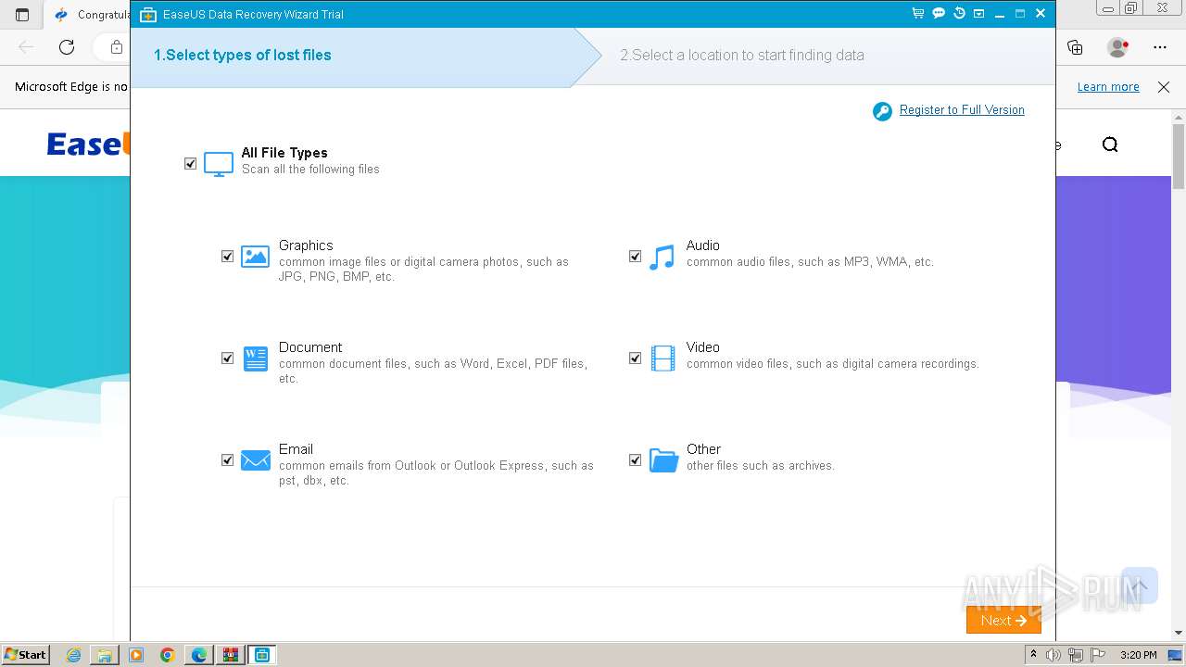Click the key icon beside Register link
This screenshot has height=667, width=1186.
(882, 111)
